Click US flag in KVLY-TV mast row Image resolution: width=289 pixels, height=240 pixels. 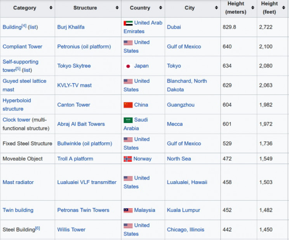point(128,81)
